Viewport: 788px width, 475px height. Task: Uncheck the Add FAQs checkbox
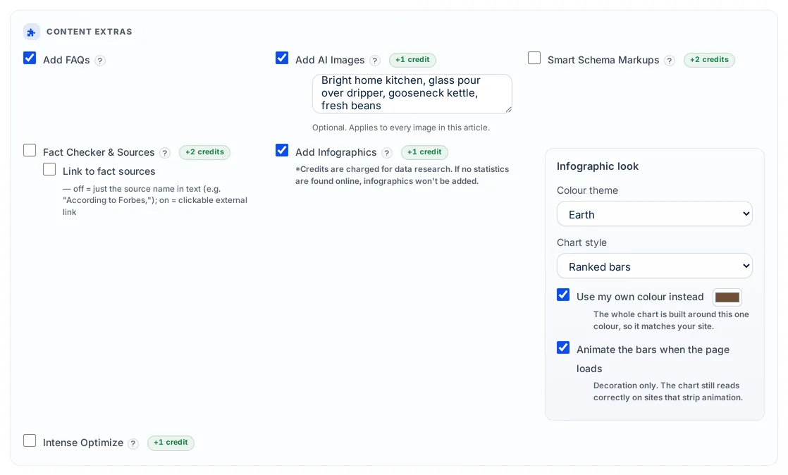[x=30, y=58]
